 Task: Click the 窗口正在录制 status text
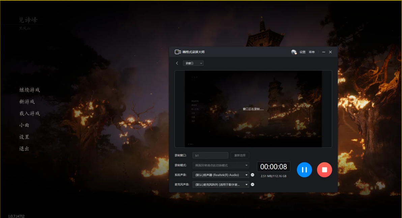click(x=253, y=109)
